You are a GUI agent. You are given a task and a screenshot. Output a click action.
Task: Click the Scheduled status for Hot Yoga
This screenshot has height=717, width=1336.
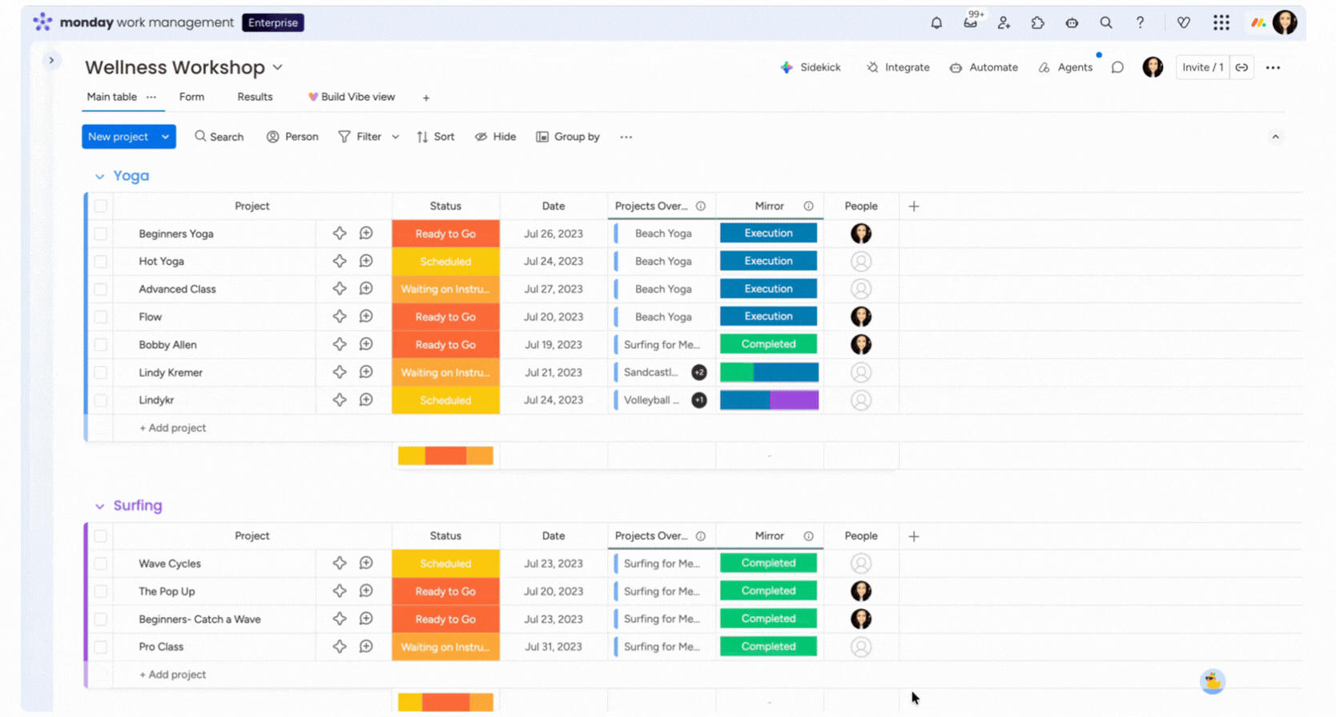coord(445,262)
